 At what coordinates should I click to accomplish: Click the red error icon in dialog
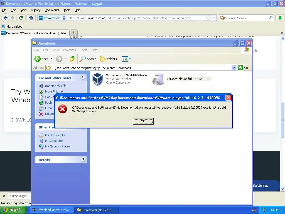(63, 109)
